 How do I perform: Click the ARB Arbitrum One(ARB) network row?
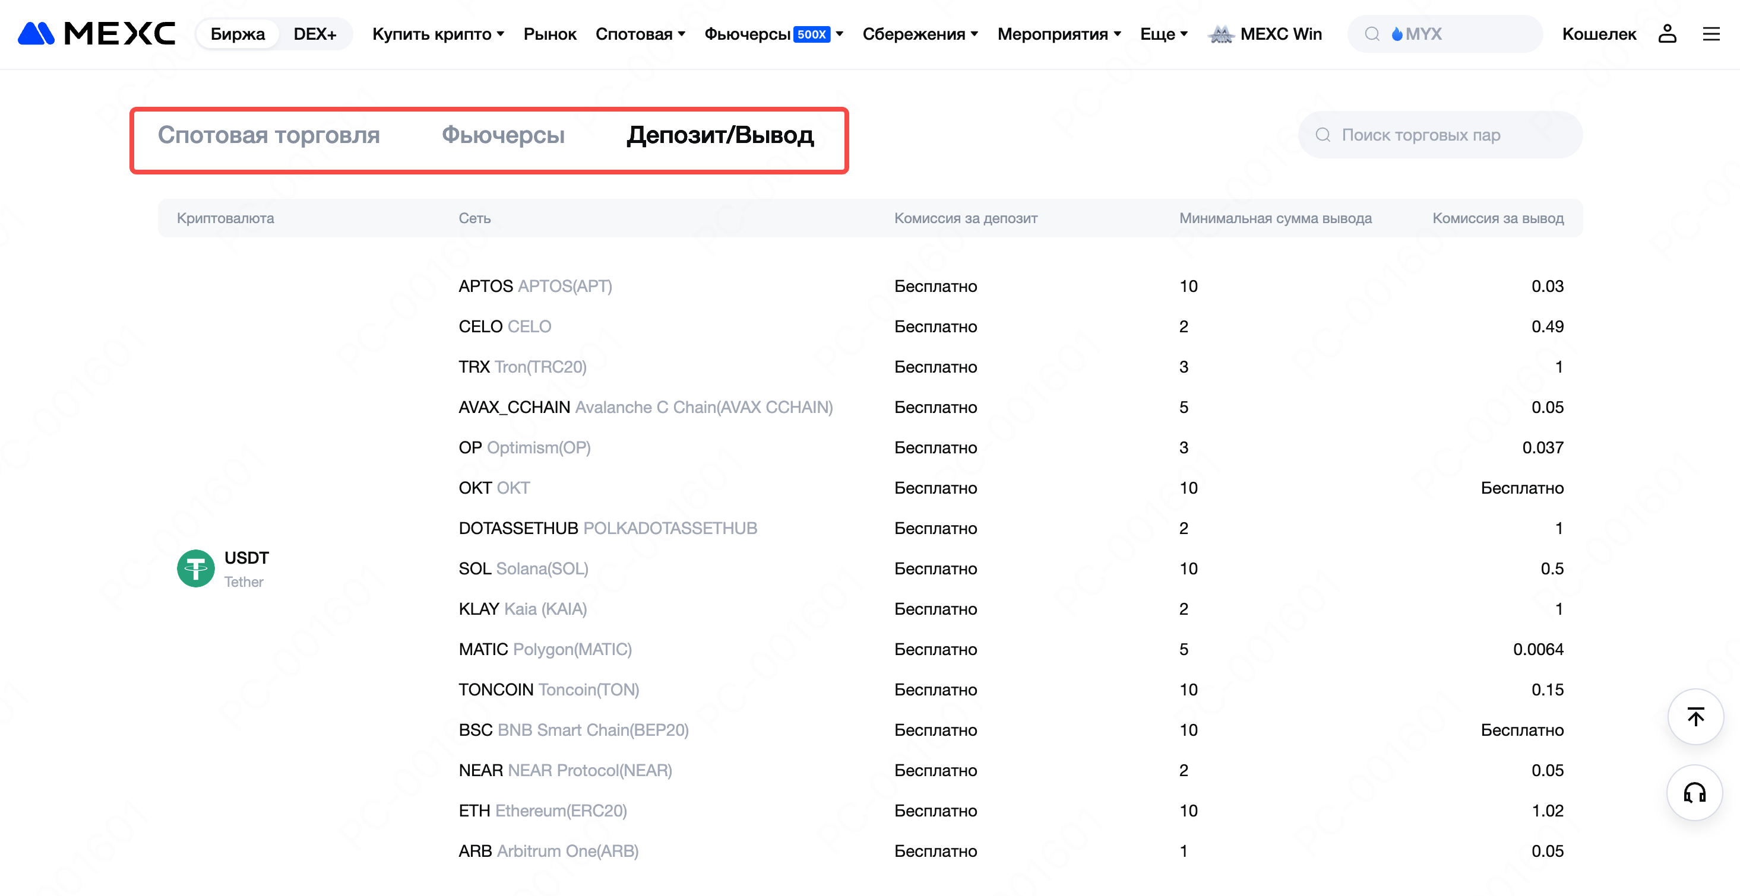point(1011,851)
